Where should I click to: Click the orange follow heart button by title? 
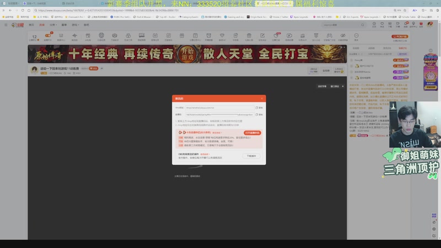[93, 68]
